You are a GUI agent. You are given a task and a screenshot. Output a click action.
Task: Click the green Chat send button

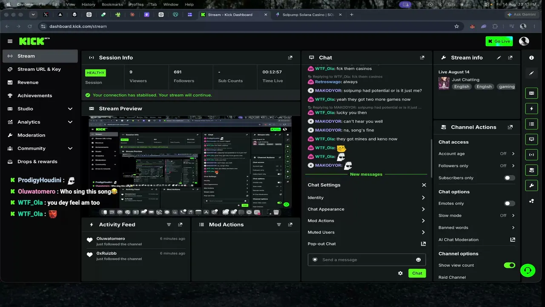tap(417, 273)
